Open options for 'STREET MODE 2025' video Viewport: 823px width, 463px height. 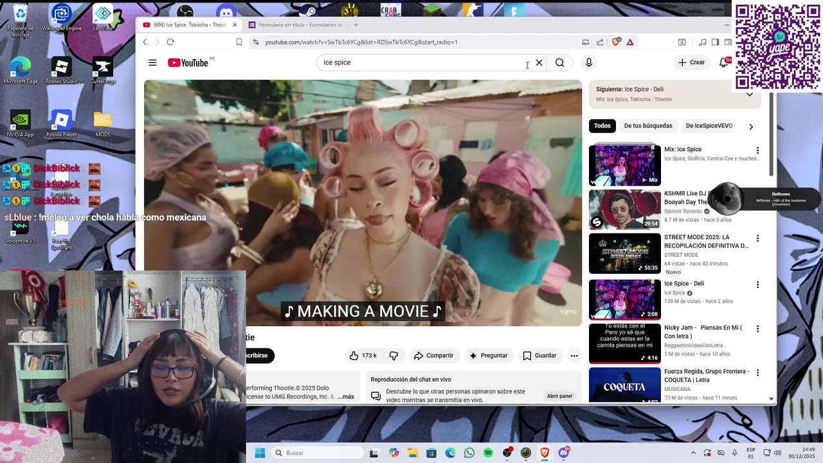[x=757, y=239]
